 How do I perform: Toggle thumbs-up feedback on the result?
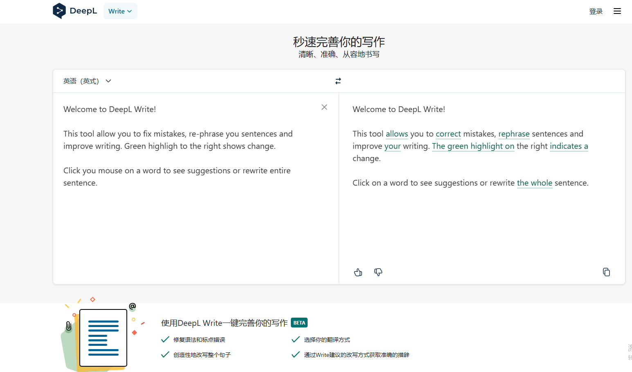click(x=358, y=272)
